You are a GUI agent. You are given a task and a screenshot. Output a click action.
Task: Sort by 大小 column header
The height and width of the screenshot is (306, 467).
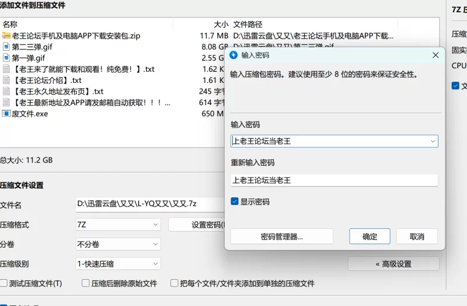click(221, 24)
